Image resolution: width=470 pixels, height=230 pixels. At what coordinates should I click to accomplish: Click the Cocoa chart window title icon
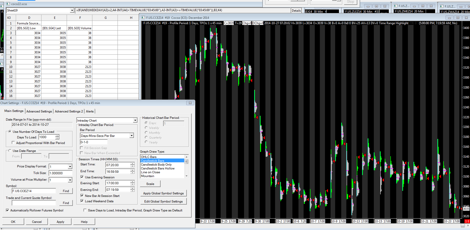pyautogui.click(x=143, y=18)
